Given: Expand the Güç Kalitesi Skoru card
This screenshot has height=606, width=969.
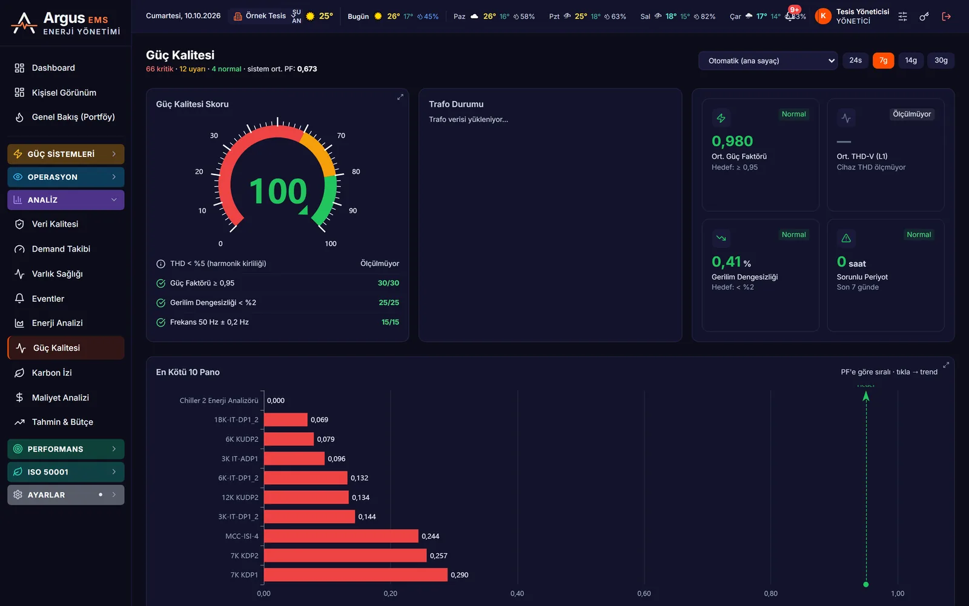Looking at the screenshot, I should click(x=400, y=97).
